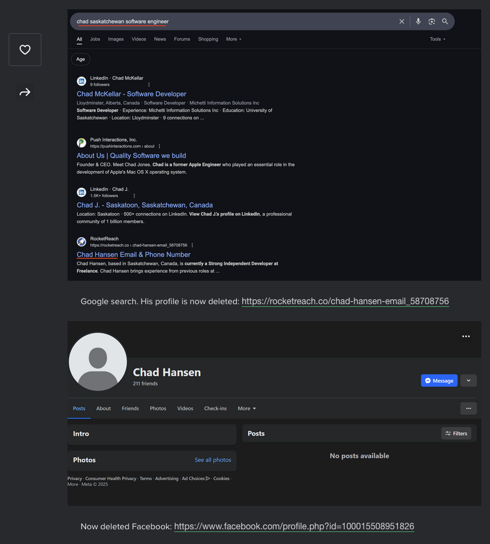Open the About profile tab
Image resolution: width=490 pixels, height=544 pixels.
point(103,408)
